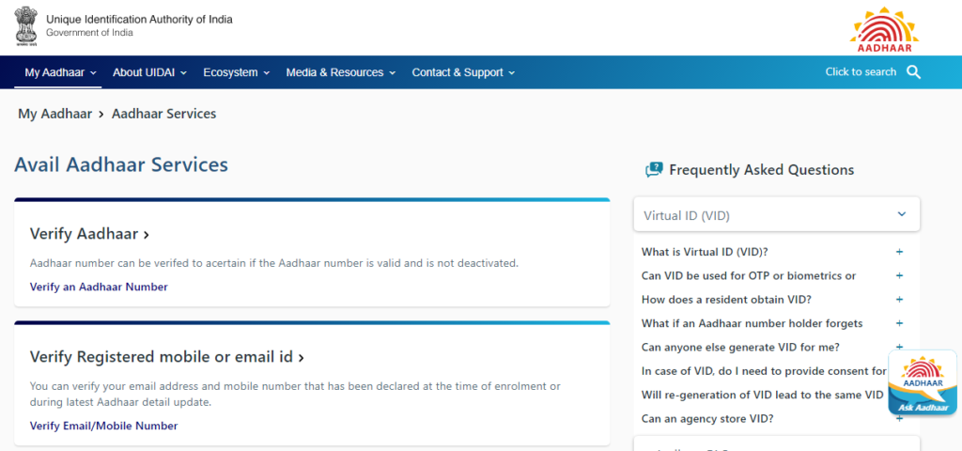Expand 'Will re-generation of VID lead' question
Image resolution: width=962 pixels, height=451 pixels.
click(x=762, y=396)
